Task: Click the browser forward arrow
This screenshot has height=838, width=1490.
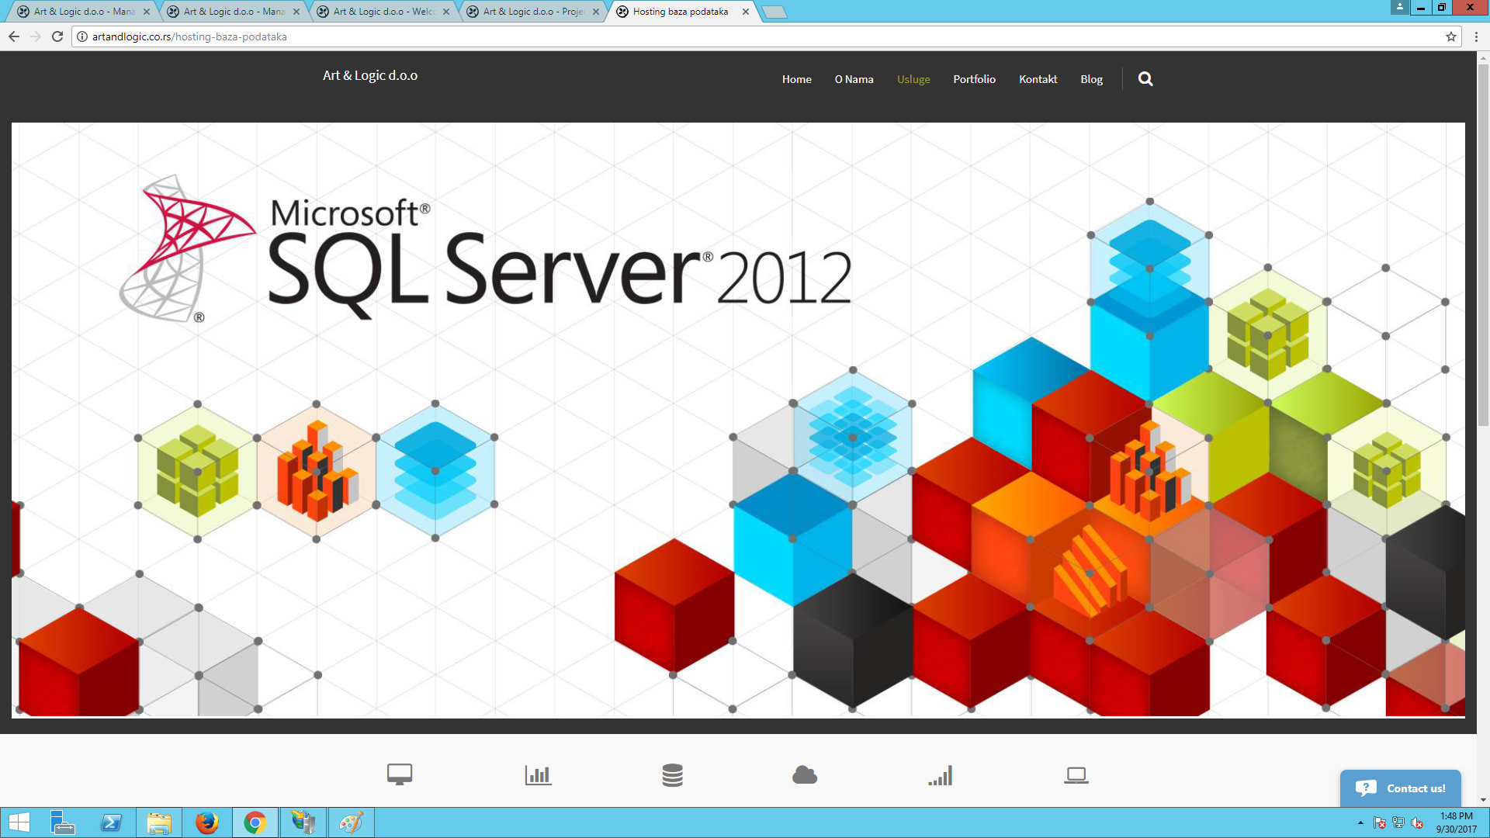Action: click(x=36, y=36)
